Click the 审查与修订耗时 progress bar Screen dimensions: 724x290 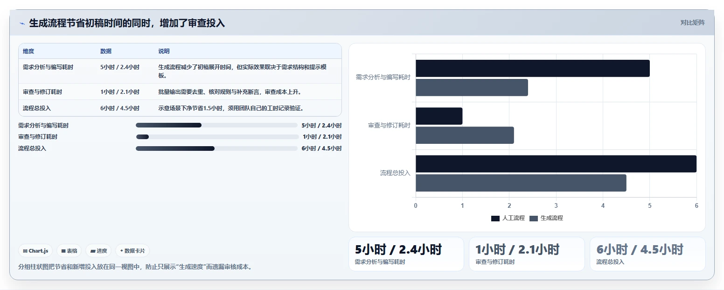[216, 137]
